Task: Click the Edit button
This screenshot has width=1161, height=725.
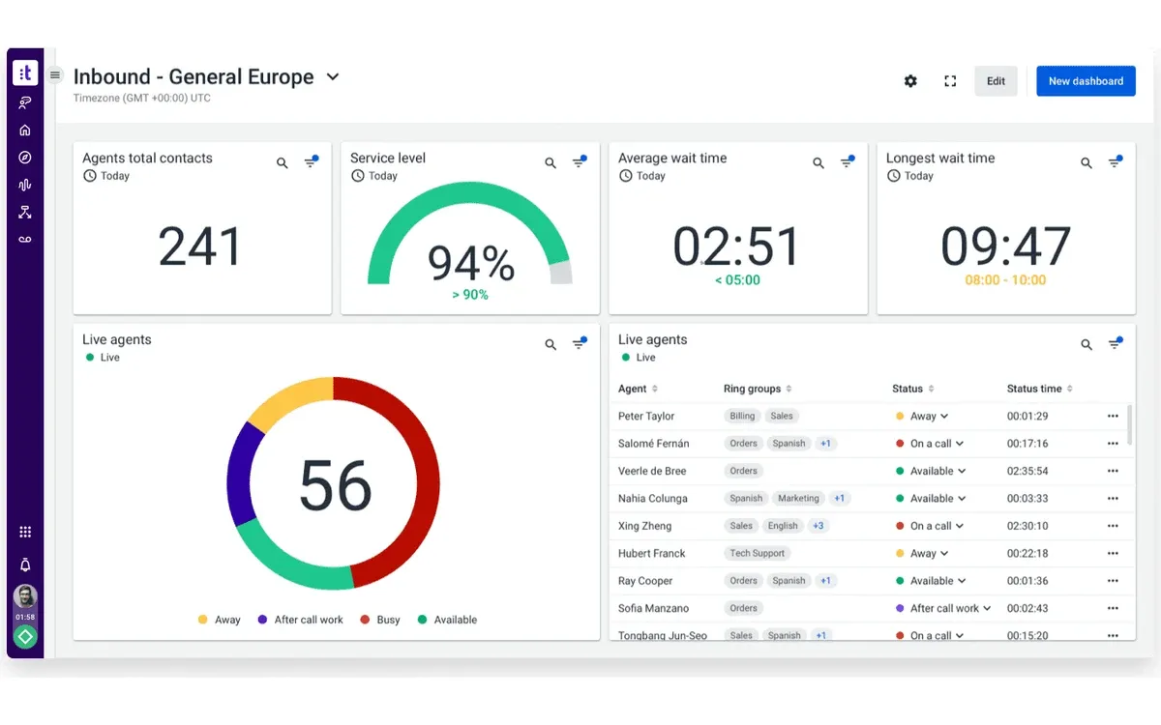Action: [x=997, y=81]
